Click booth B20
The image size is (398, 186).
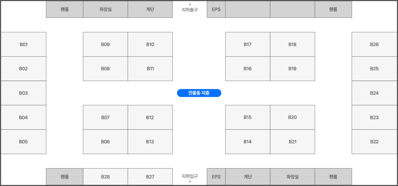point(292,117)
